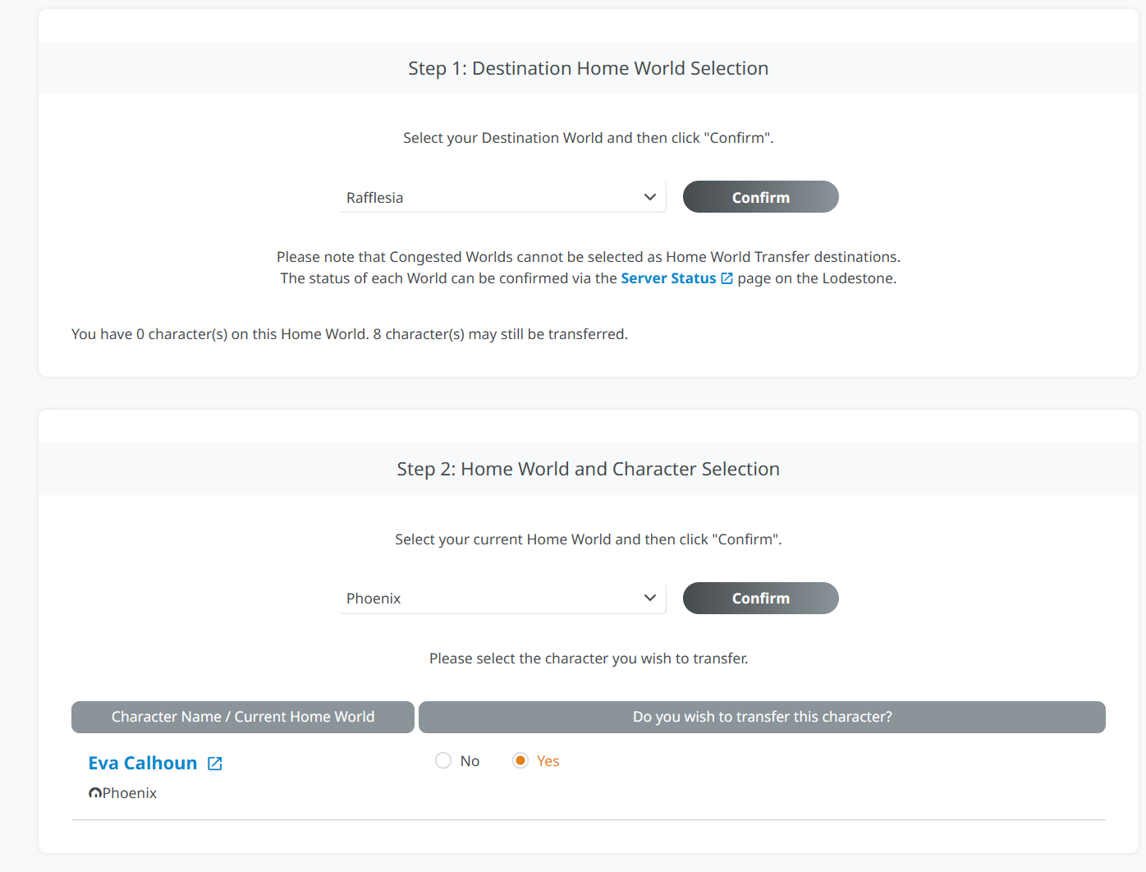Open the current Home World dropdown showing Phoenix

pos(493,598)
